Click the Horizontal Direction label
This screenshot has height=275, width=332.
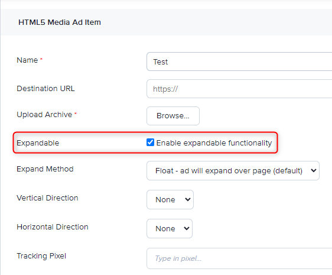(x=53, y=227)
